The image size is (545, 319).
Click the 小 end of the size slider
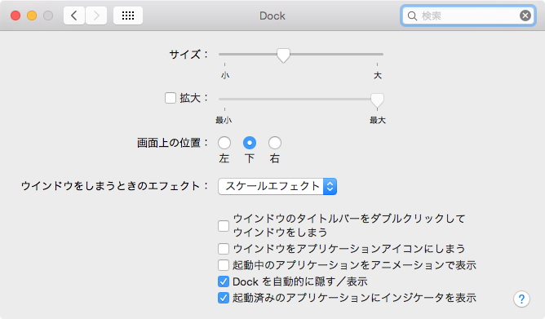225,75
